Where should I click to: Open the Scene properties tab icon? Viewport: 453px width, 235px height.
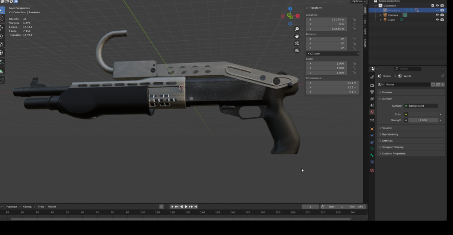(x=372, y=105)
